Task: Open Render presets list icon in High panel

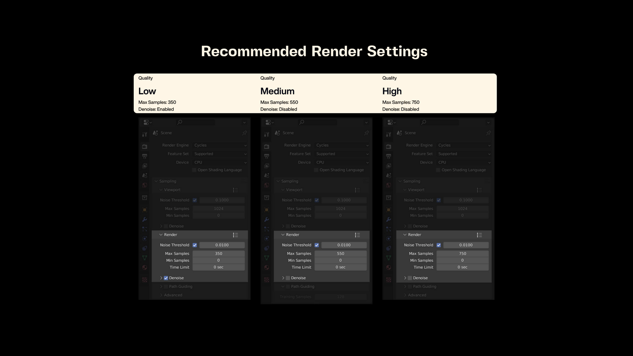Action: click(x=479, y=235)
